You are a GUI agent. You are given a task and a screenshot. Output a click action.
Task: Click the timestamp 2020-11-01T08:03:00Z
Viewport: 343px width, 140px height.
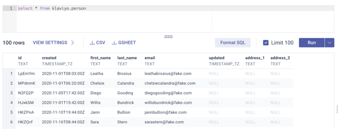[63, 74]
